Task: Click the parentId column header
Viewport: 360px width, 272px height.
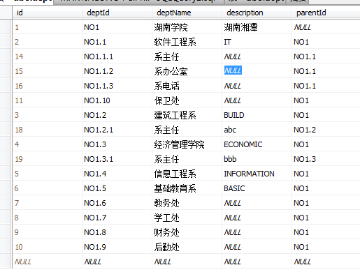Action: pos(326,13)
